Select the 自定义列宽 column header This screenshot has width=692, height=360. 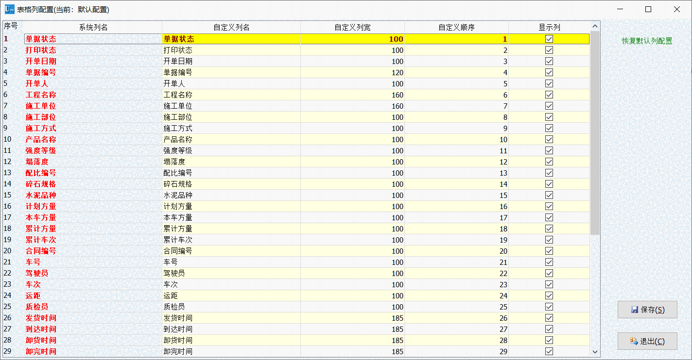click(352, 27)
